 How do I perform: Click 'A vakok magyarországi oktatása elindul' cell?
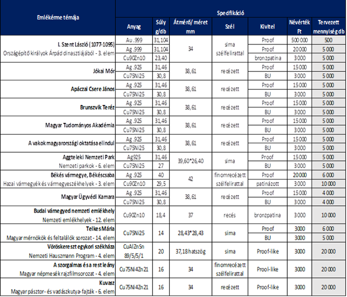coord(58,143)
